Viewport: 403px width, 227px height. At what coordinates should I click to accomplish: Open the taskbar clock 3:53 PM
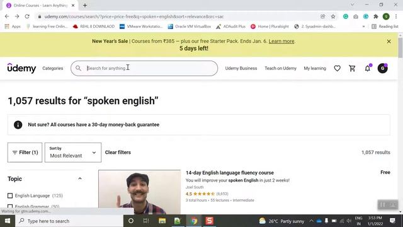point(375,221)
